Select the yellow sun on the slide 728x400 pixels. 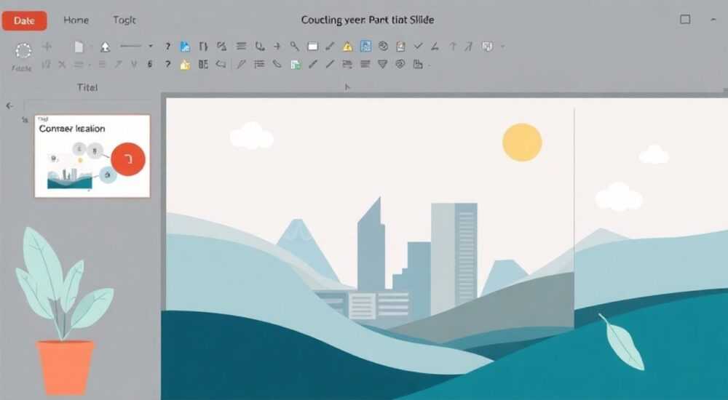(522, 142)
